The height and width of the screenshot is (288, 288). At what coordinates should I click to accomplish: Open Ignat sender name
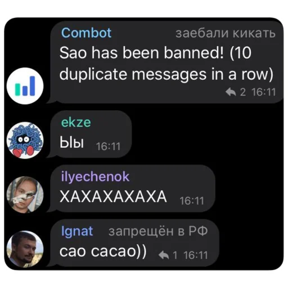click(x=77, y=231)
